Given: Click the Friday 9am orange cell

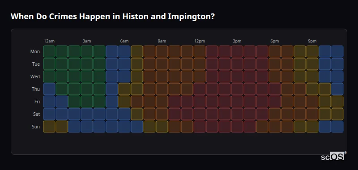Looking at the screenshot, I should [162, 102].
